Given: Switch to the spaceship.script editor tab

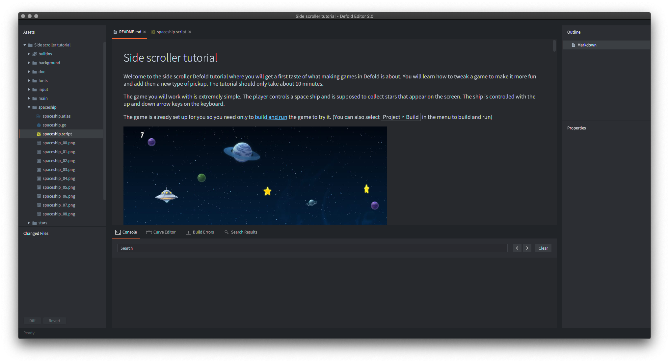Looking at the screenshot, I should 172,32.
